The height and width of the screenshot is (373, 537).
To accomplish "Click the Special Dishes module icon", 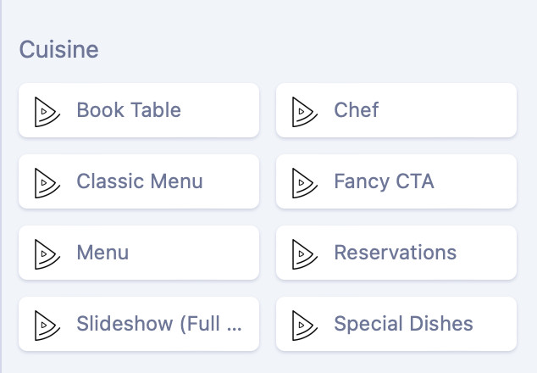I will click(x=303, y=324).
